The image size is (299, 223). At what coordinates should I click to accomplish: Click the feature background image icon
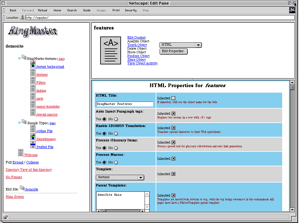point(33,64)
